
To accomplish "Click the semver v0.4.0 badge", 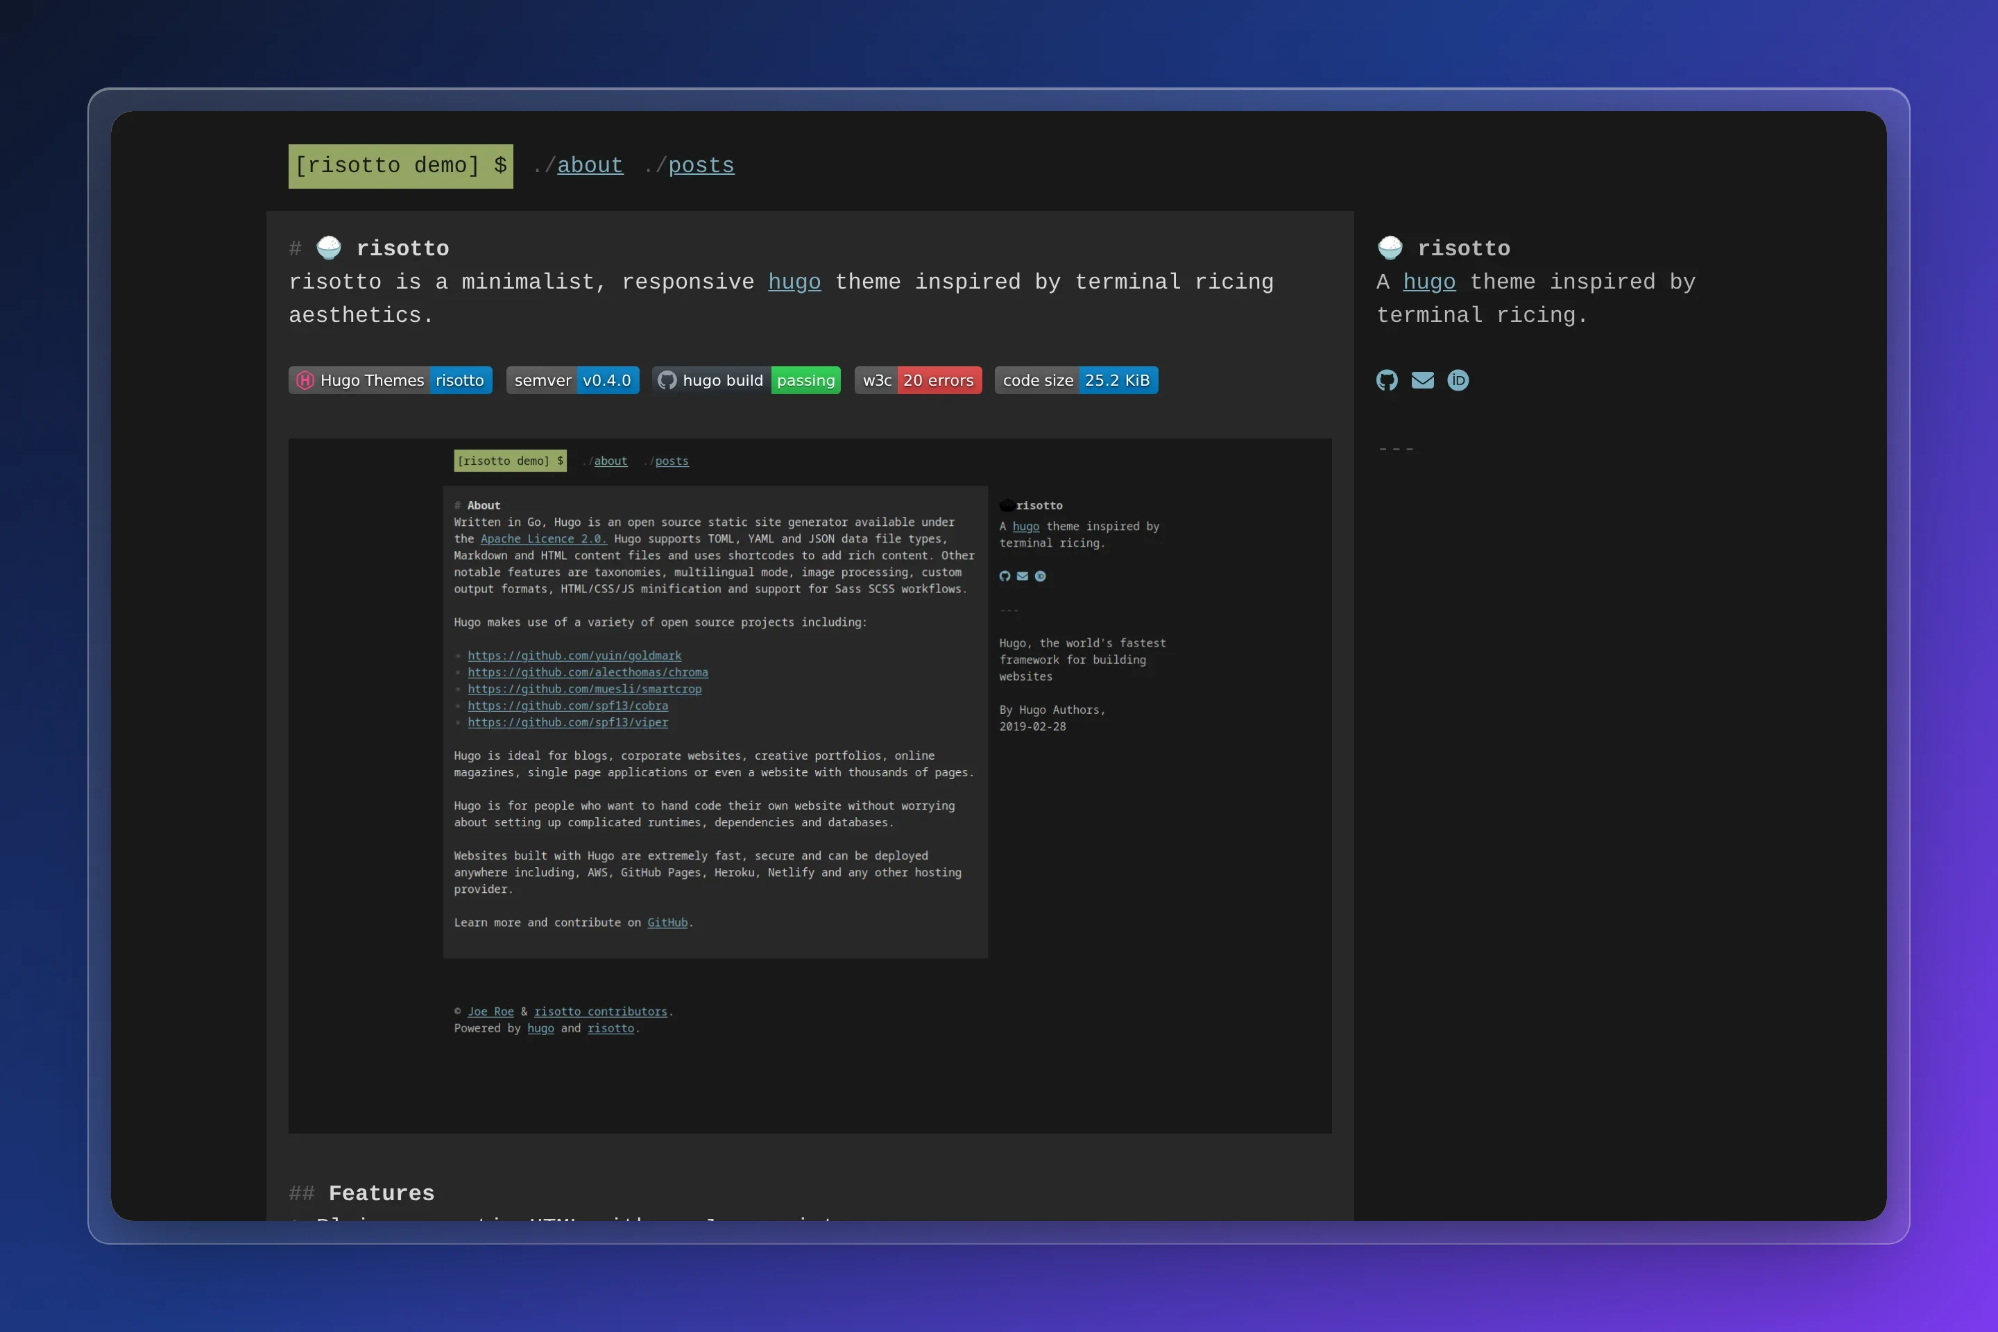I will point(572,379).
